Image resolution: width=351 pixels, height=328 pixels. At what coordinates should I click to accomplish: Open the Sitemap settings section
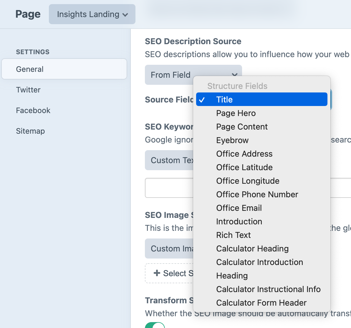[x=30, y=131]
